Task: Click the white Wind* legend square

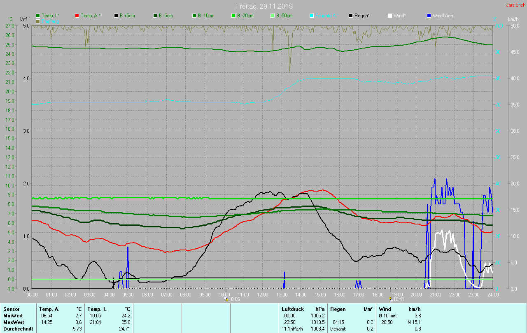Action: 390,16
